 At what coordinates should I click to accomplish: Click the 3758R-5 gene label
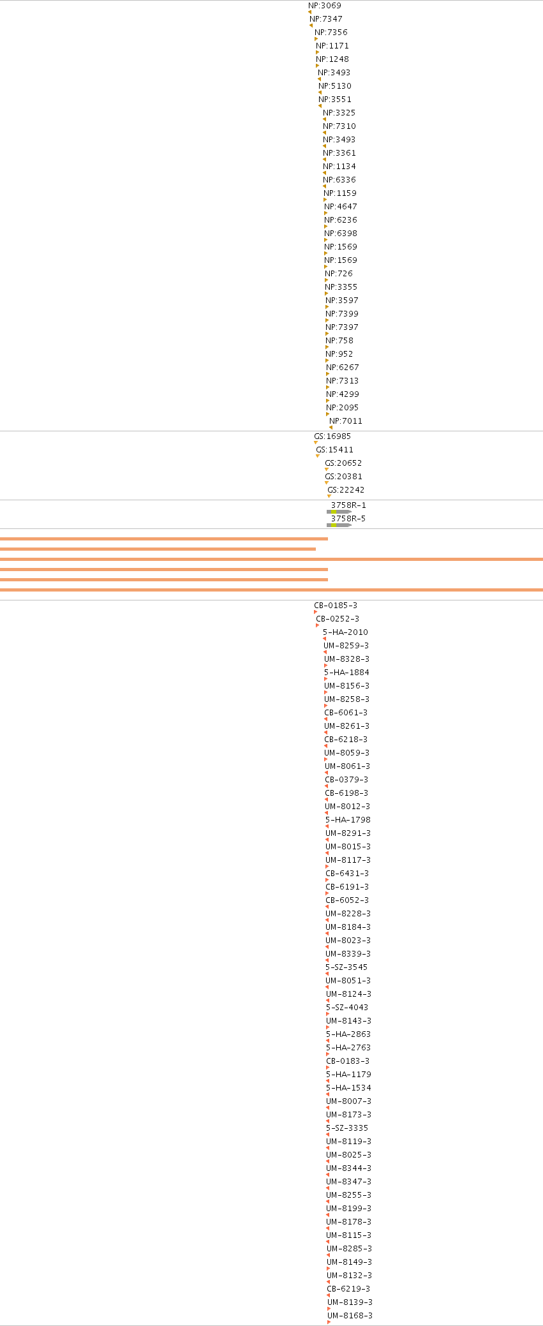click(x=348, y=519)
